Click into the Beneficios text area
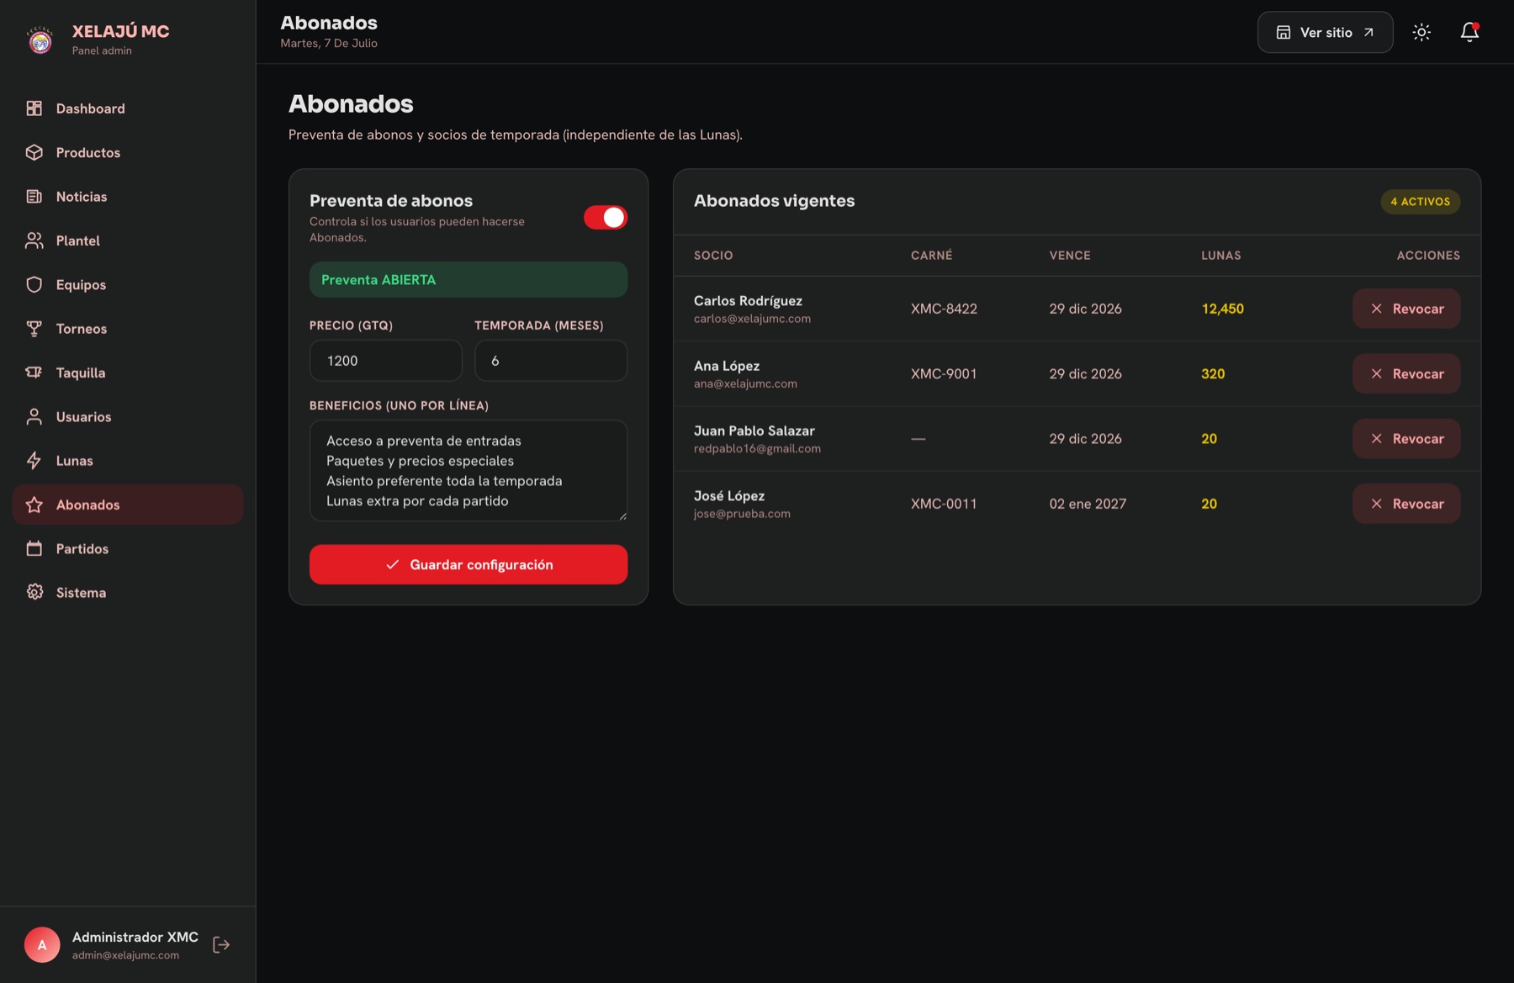1514x983 pixels. [468, 471]
